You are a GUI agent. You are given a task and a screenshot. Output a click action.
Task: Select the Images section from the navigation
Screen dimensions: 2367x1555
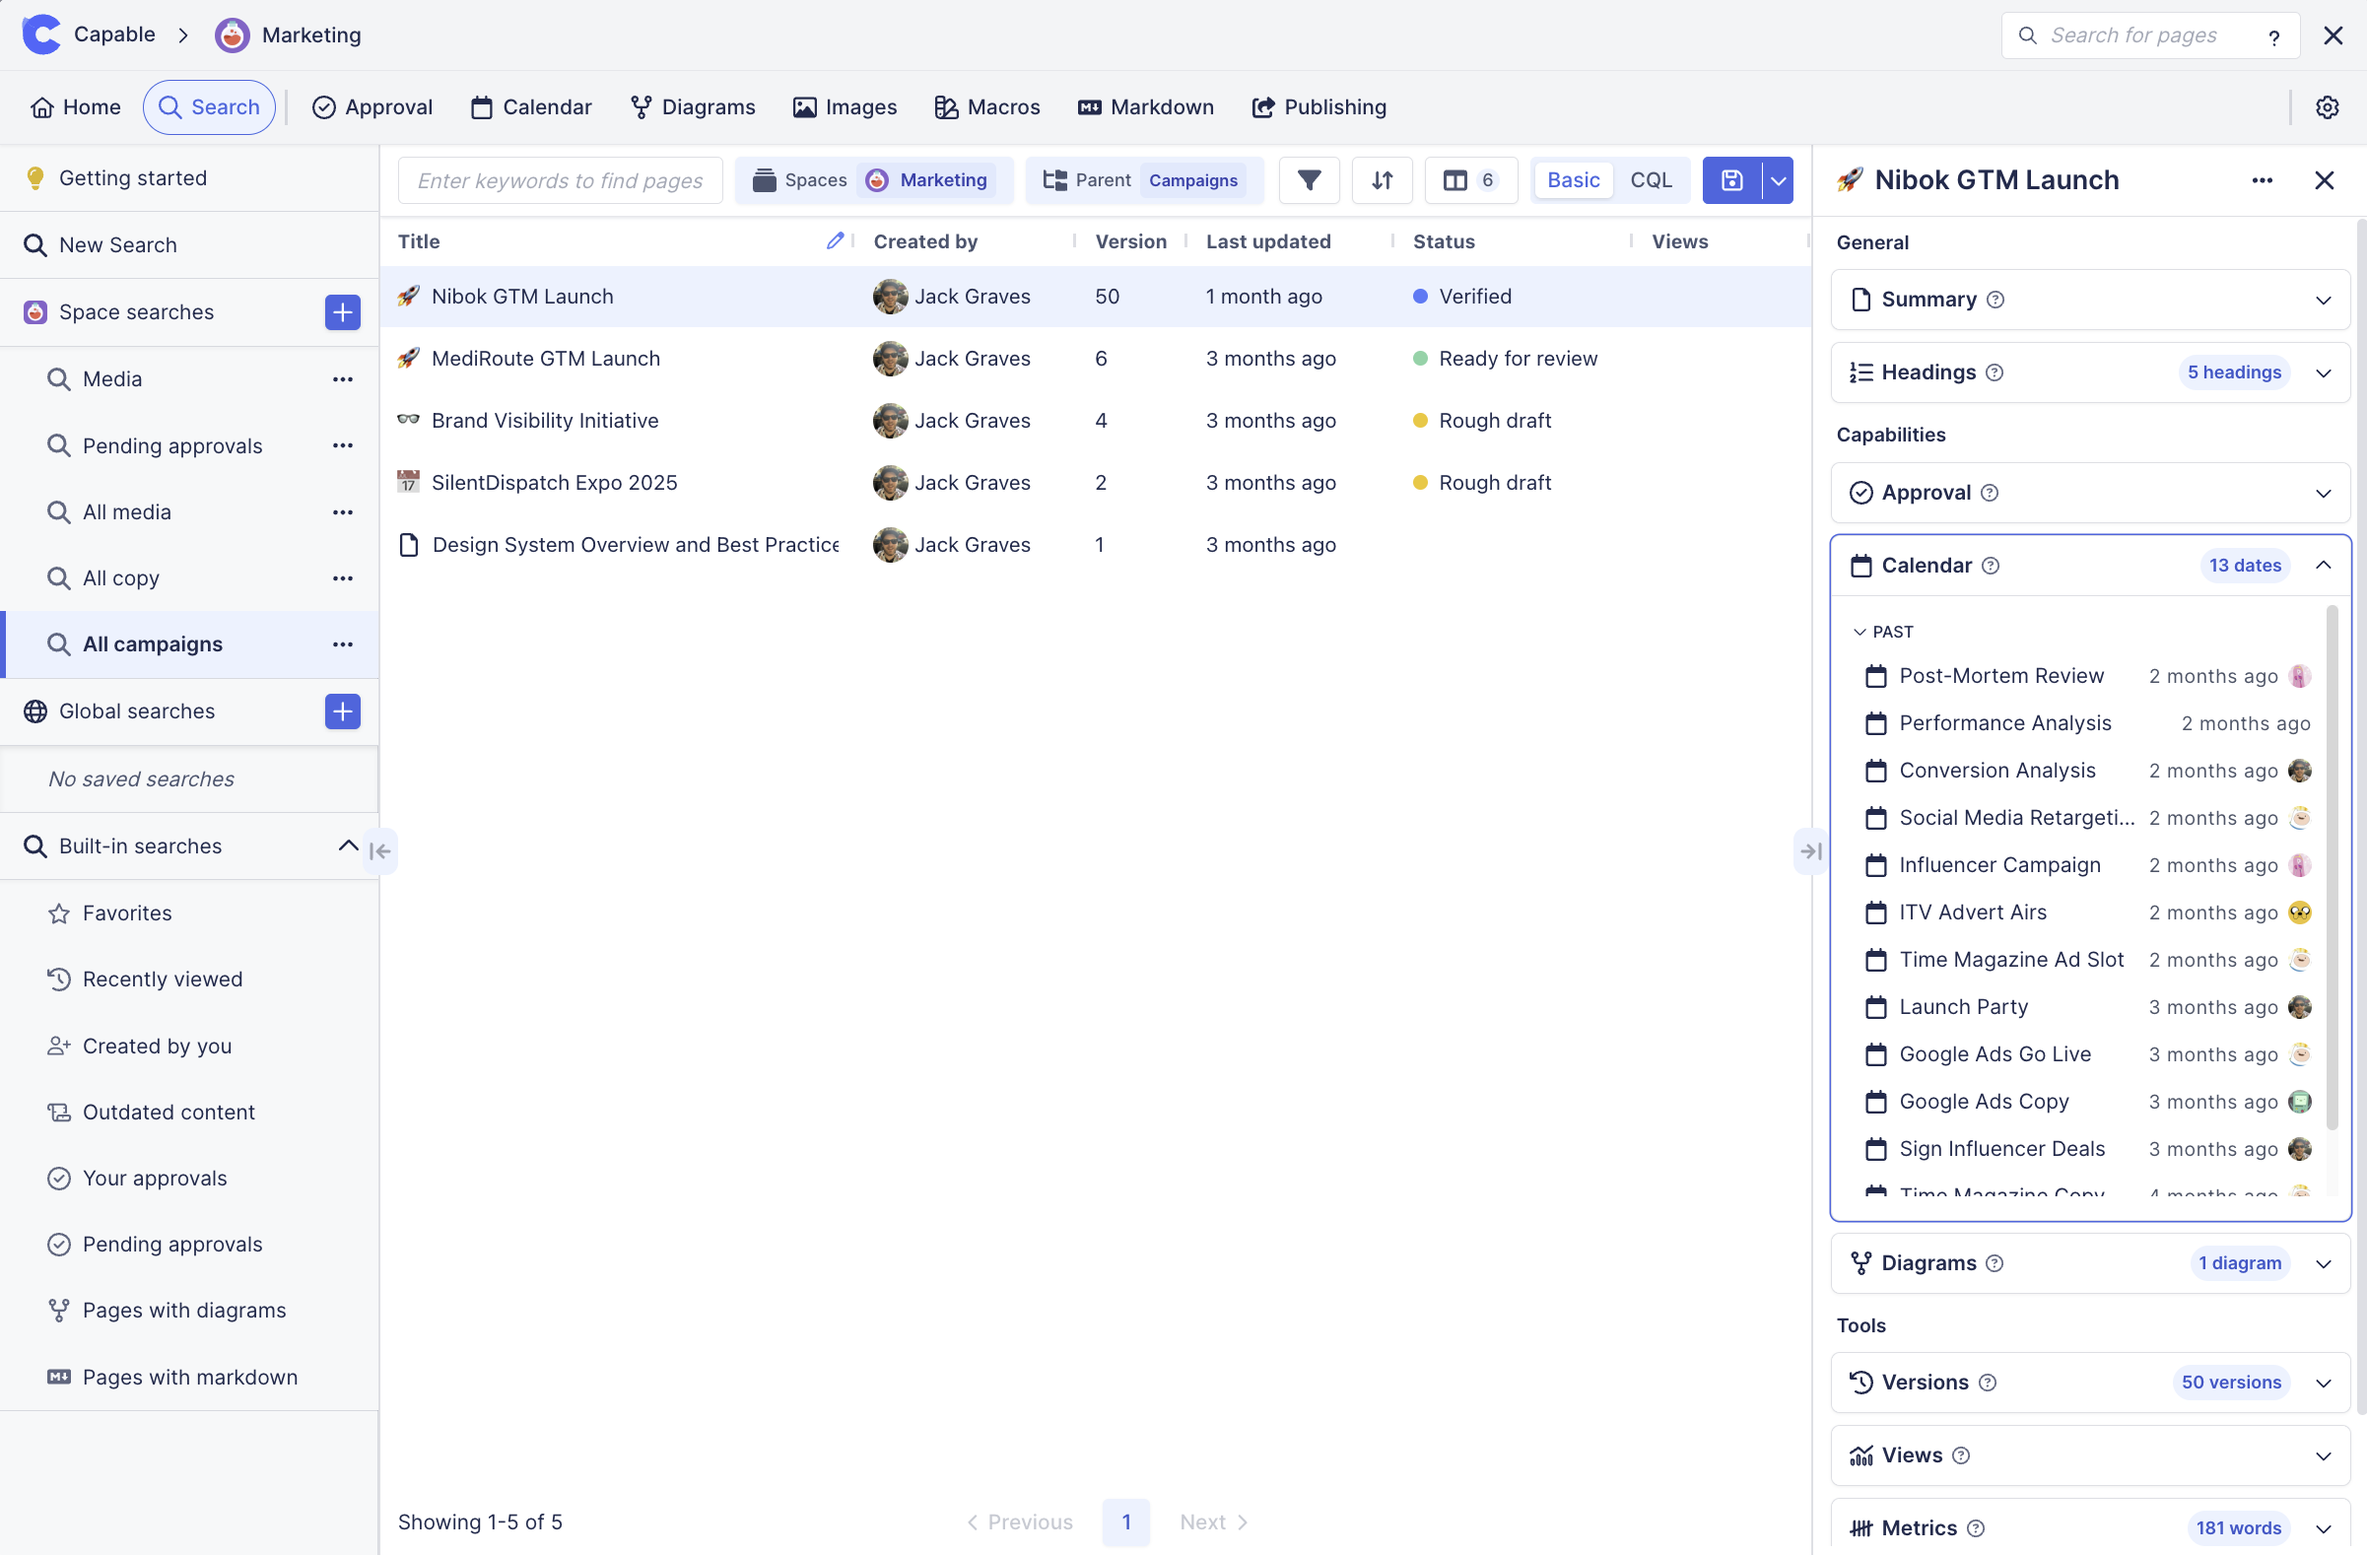pos(845,106)
